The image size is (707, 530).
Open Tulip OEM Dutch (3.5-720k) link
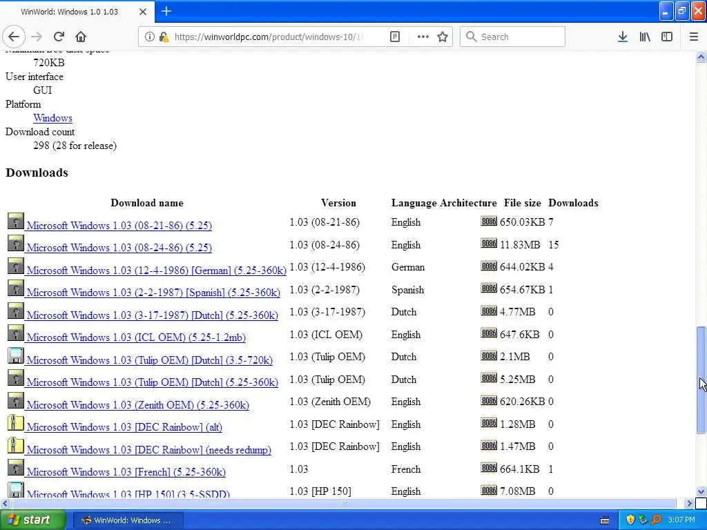[150, 360]
